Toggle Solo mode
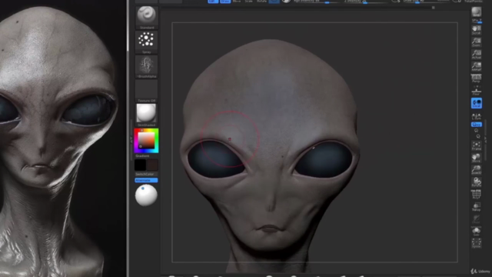The width and height of the screenshot is (492, 277). 477,231
